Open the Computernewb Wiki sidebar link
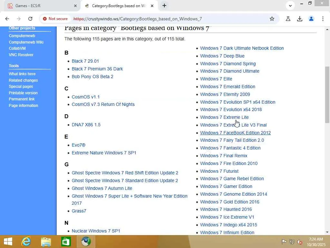 point(26,42)
